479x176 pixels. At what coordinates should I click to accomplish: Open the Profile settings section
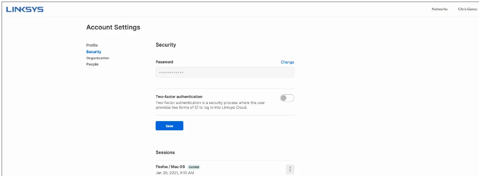(92, 45)
